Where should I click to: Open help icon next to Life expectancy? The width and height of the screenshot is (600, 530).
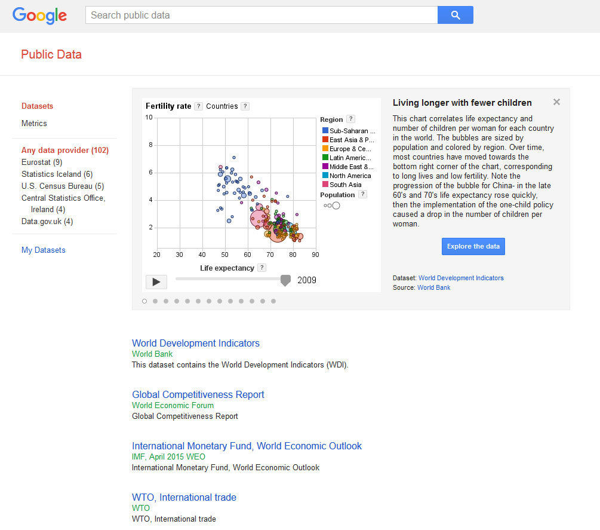(261, 268)
